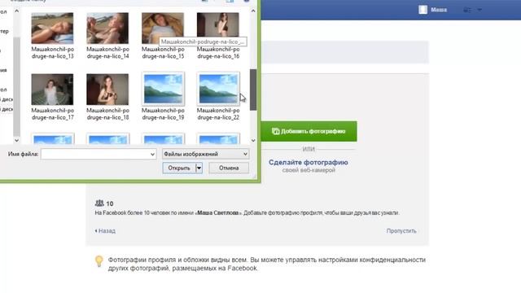The width and height of the screenshot is (521, 293).
Task: Click the navigation pane scrollbar down arrow
Action: pos(16,141)
